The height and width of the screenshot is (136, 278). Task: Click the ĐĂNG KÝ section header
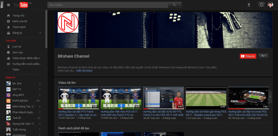10,78
